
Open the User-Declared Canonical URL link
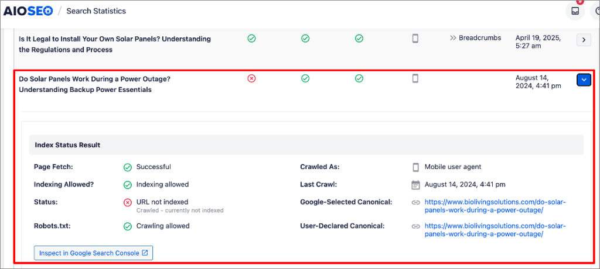pyautogui.click(x=495, y=230)
